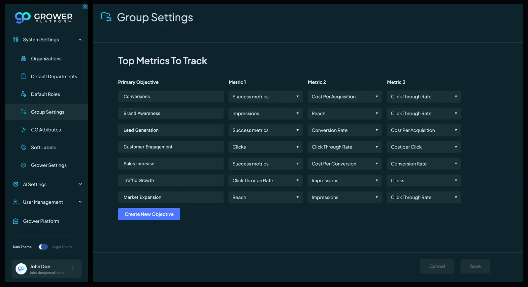528x287 pixels.
Task: Click the Group Settings header icon
Action: 106,17
